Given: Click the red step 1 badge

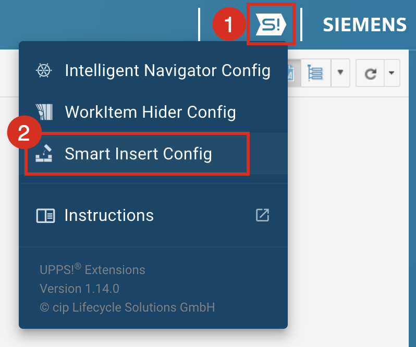Looking at the screenshot, I should (229, 24).
